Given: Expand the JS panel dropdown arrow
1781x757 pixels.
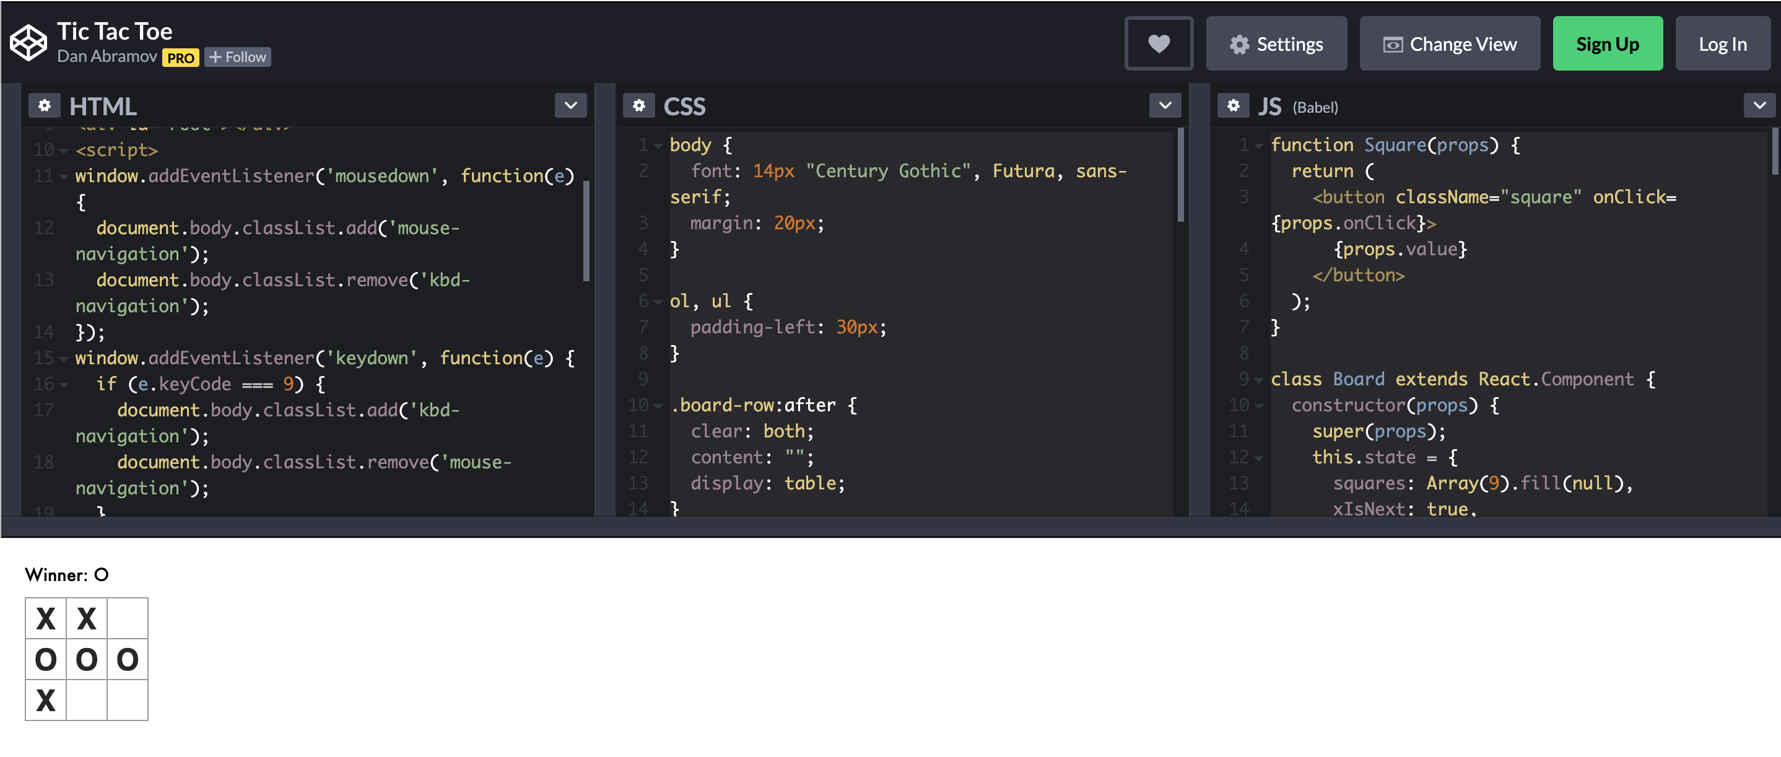Looking at the screenshot, I should tap(1759, 106).
